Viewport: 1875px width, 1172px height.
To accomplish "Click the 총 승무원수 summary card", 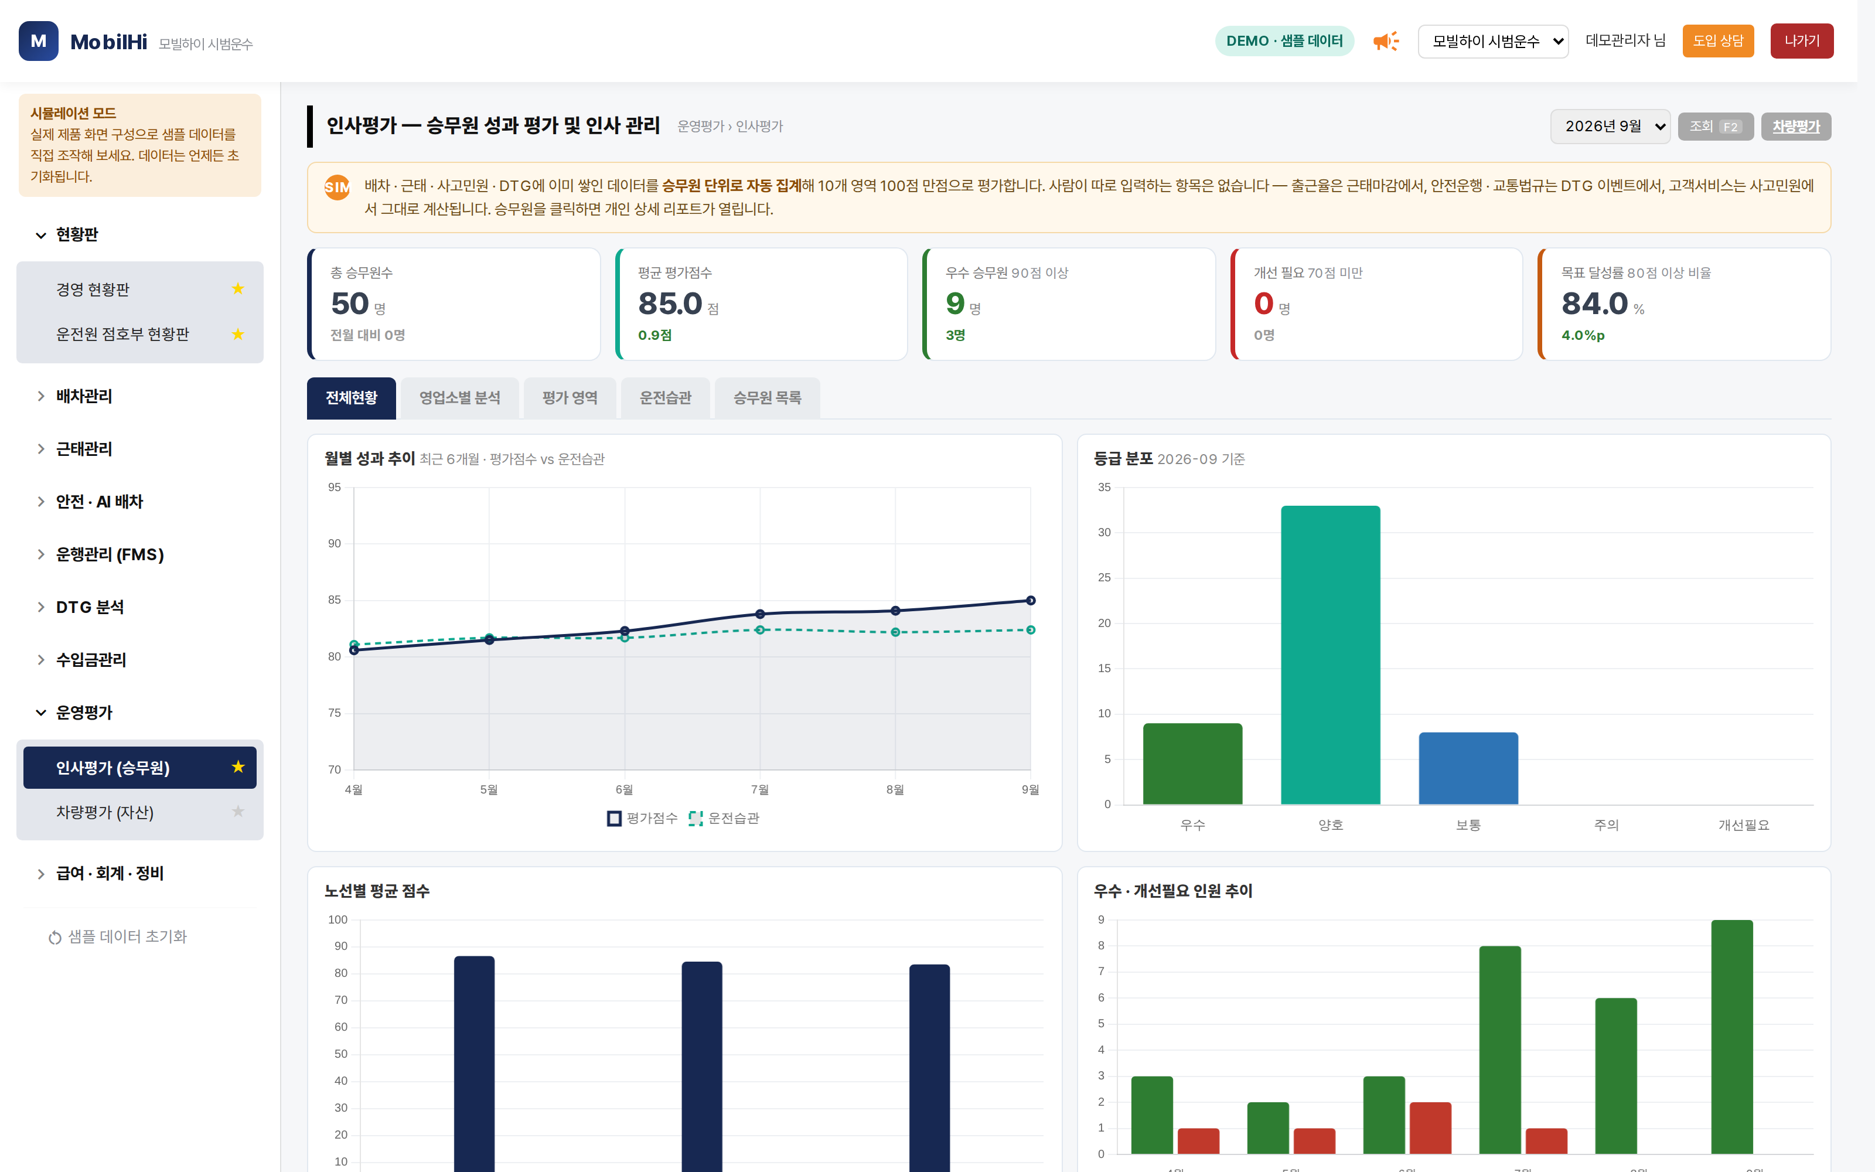I will 454,304.
